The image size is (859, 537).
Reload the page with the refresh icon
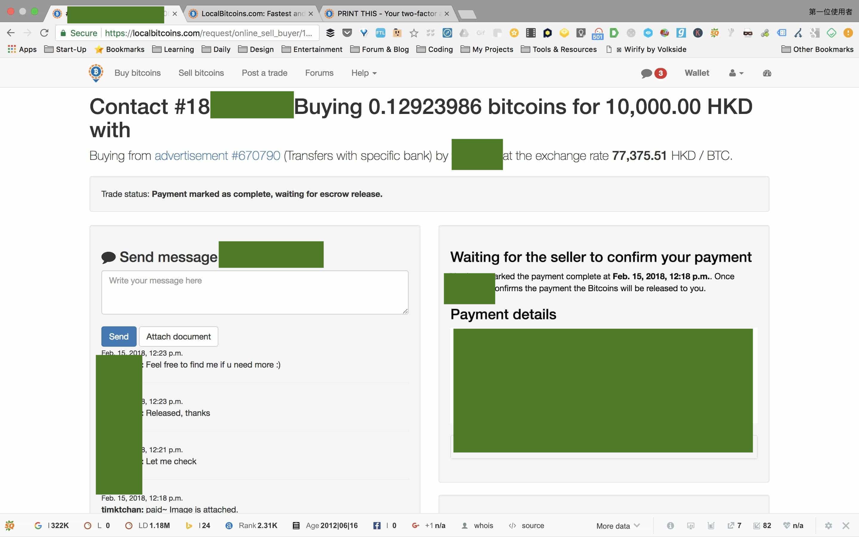(x=44, y=33)
